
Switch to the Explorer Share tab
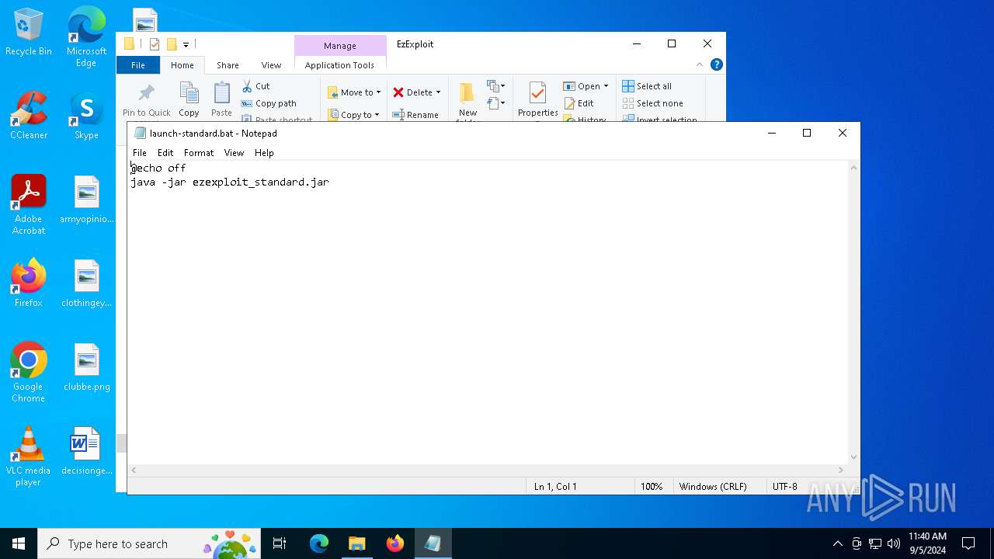tap(228, 65)
